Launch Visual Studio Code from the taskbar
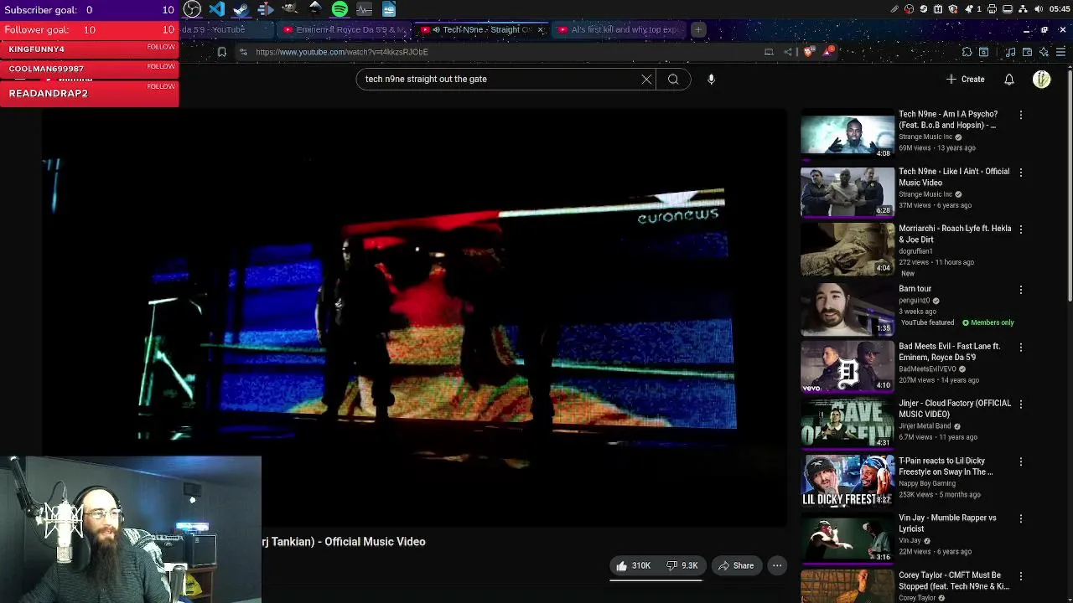The image size is (1073, 603). pyautogui.click(x=217, y=9)
